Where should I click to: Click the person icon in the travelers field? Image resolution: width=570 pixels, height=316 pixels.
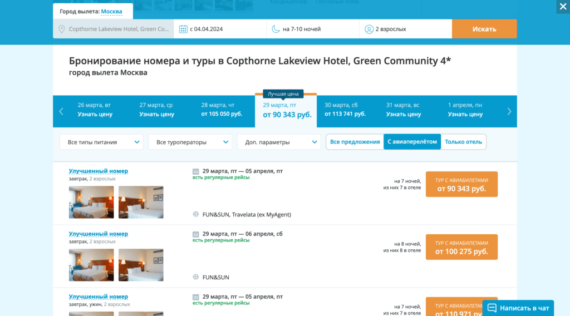coord(369,29)
